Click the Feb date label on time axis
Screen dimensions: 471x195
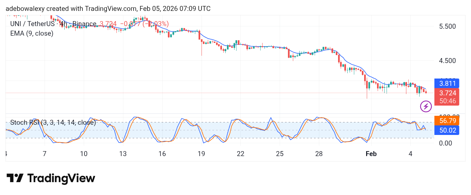tap(371, 154)
